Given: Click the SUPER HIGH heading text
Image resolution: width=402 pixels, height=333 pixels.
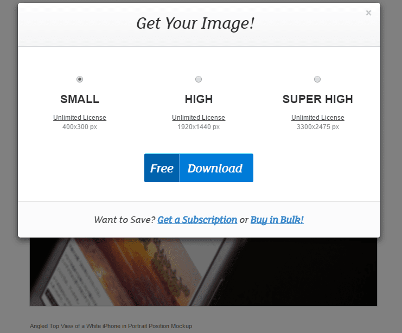Looking at the screenshot, I should pos(318,99).
